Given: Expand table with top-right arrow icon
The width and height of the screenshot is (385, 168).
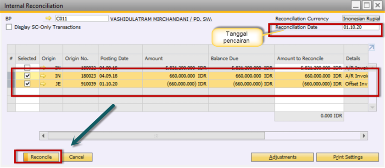Looking at the screenshot, I should click(x=372, y=47).
